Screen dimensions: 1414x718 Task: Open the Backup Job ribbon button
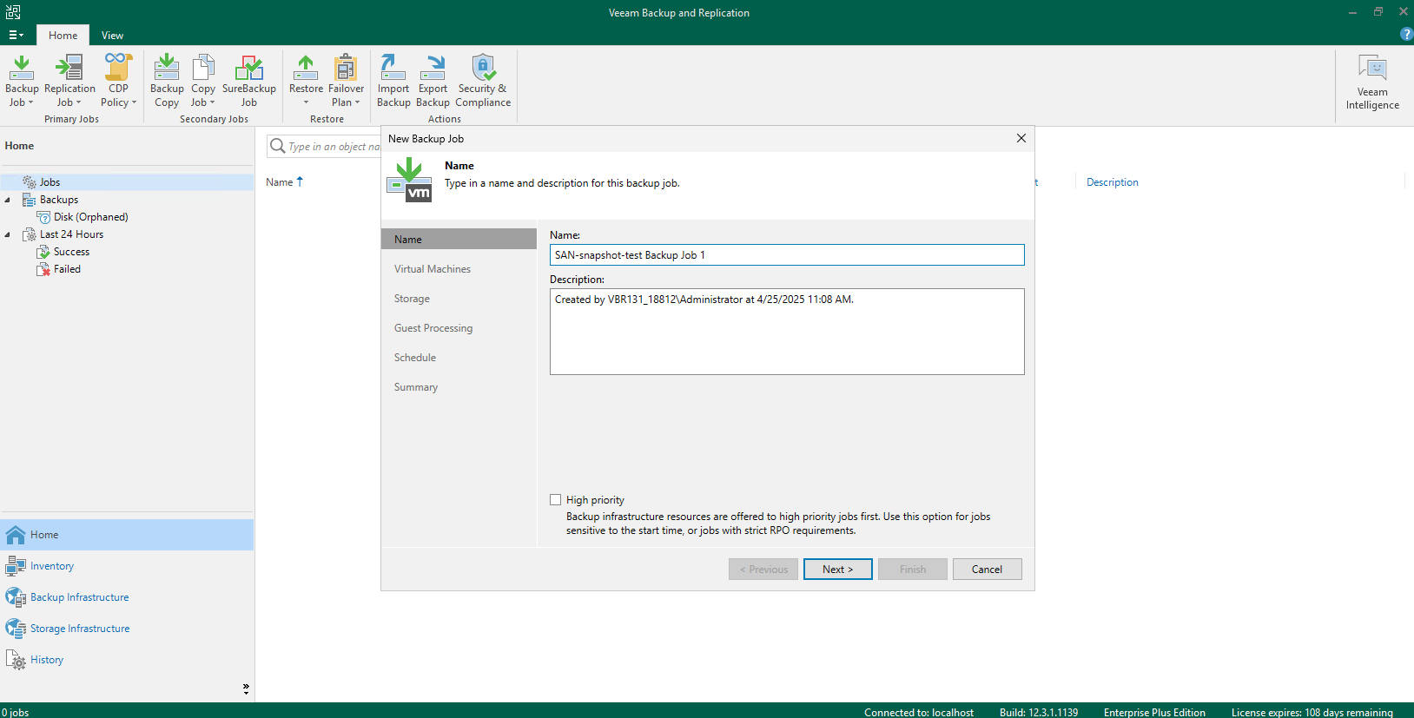(22, 80)
